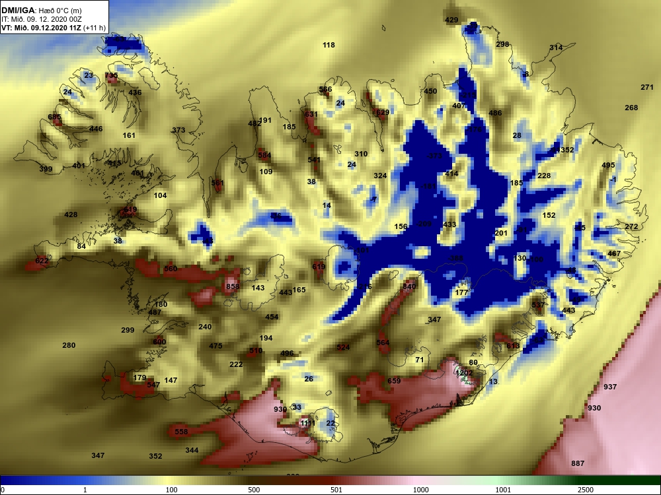Click the map value '467'
Image resolution: width=661 pixels, height=495 pixels.
(x=614, y=253)
